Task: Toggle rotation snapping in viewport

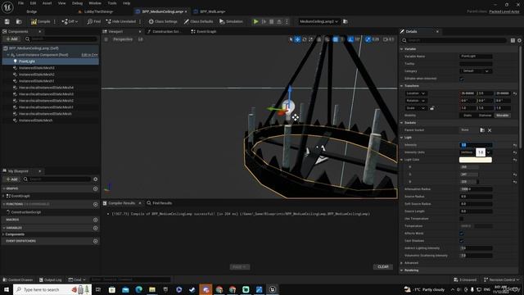Action: [350, 39]
